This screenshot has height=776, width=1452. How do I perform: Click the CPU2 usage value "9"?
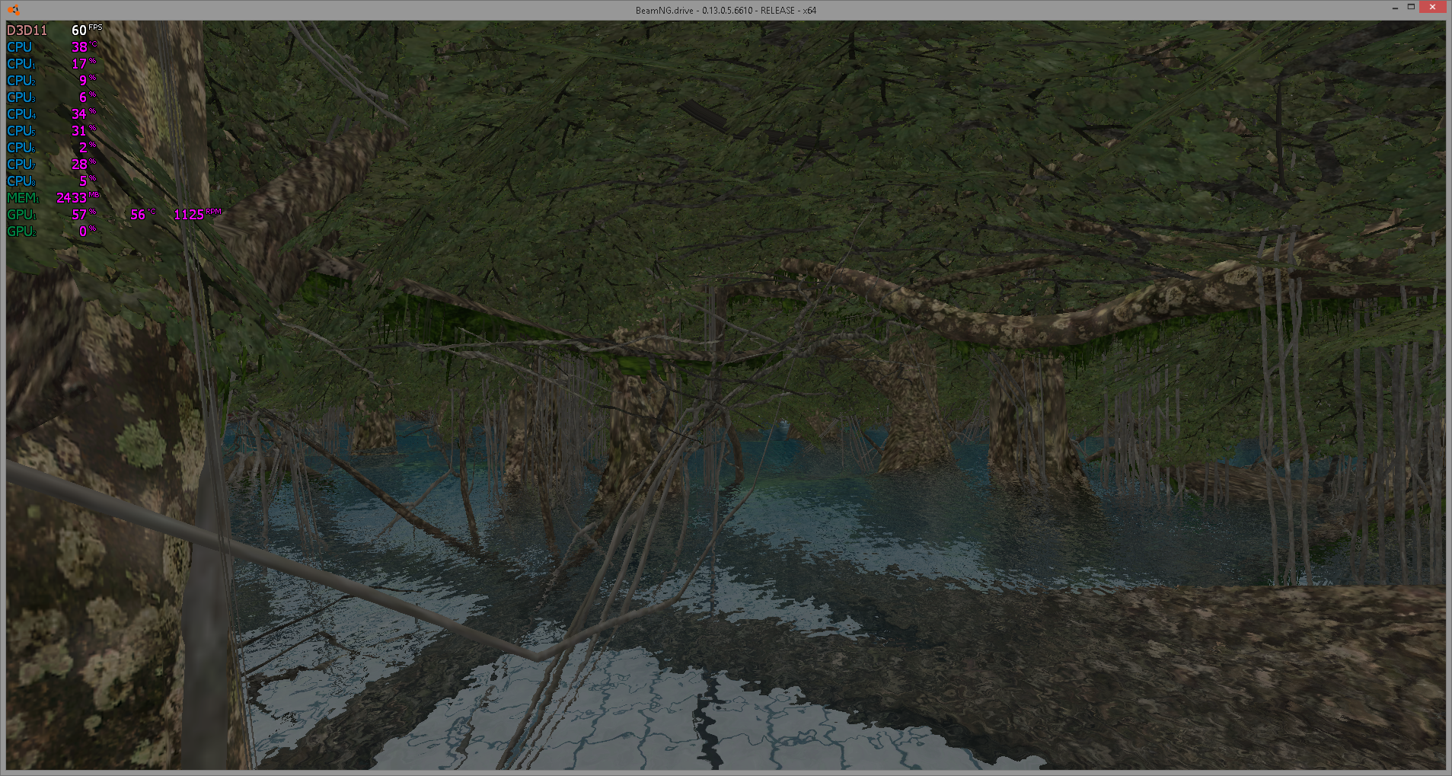pos(83,81)
